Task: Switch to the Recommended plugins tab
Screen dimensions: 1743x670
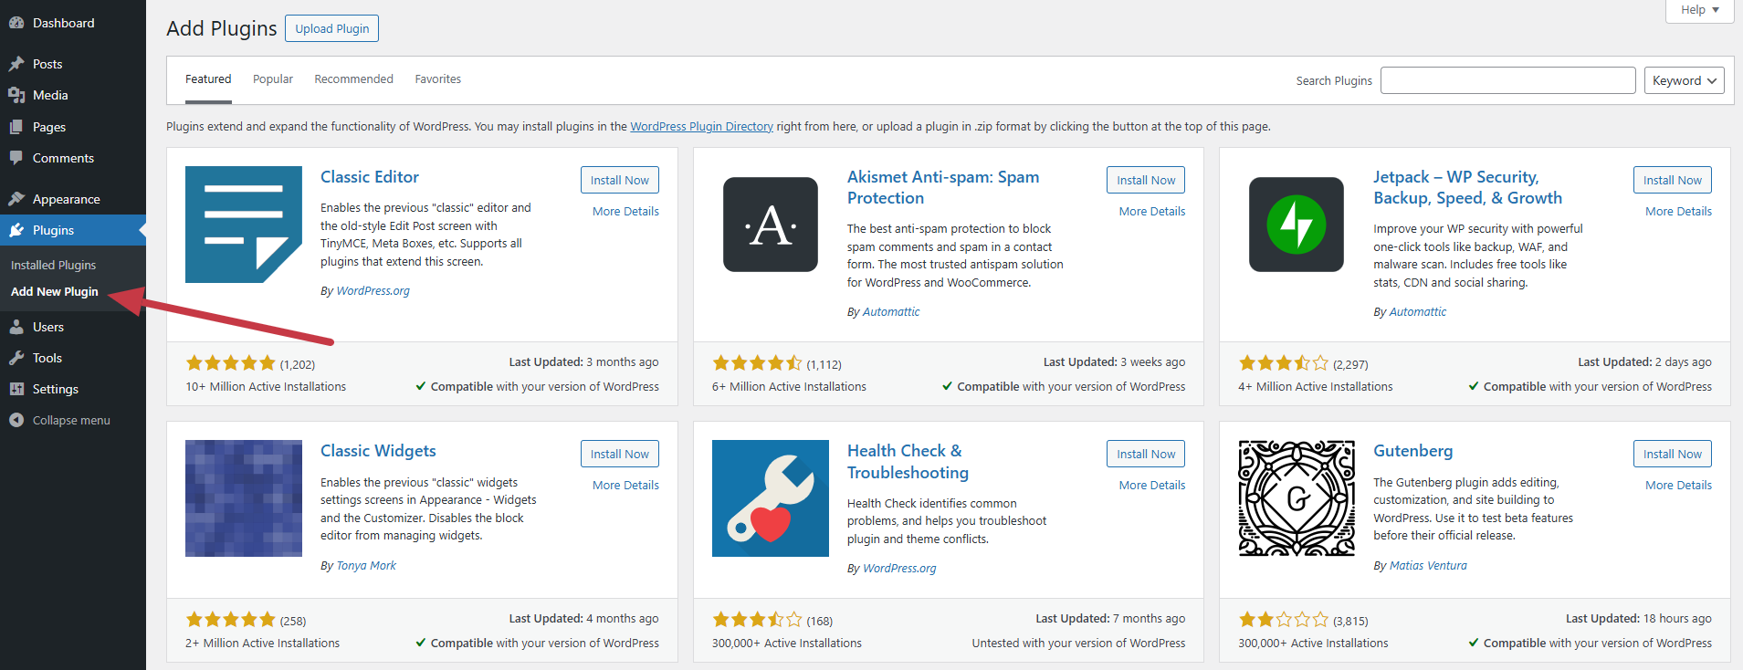Action: click(354, 79)
